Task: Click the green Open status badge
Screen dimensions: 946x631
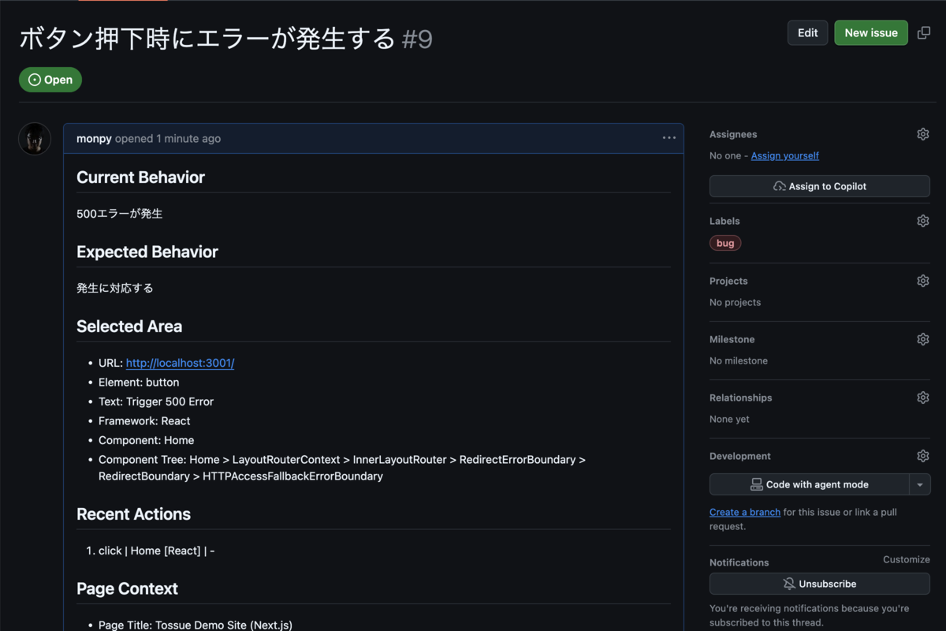Action: point(50,80)
